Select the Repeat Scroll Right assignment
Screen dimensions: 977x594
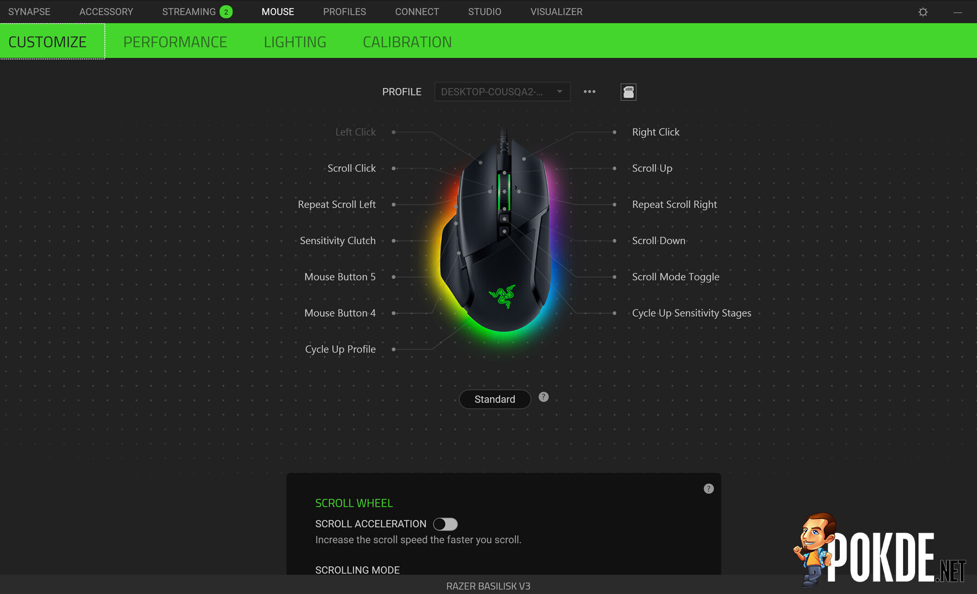[674, 205]
